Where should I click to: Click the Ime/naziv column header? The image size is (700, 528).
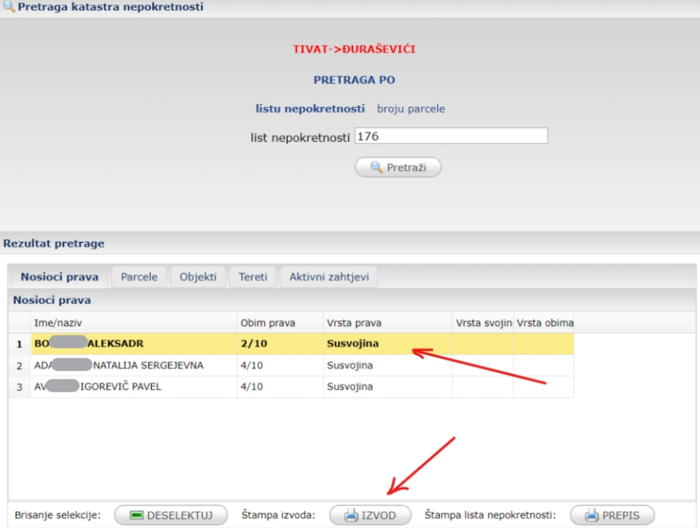(134, 323)
